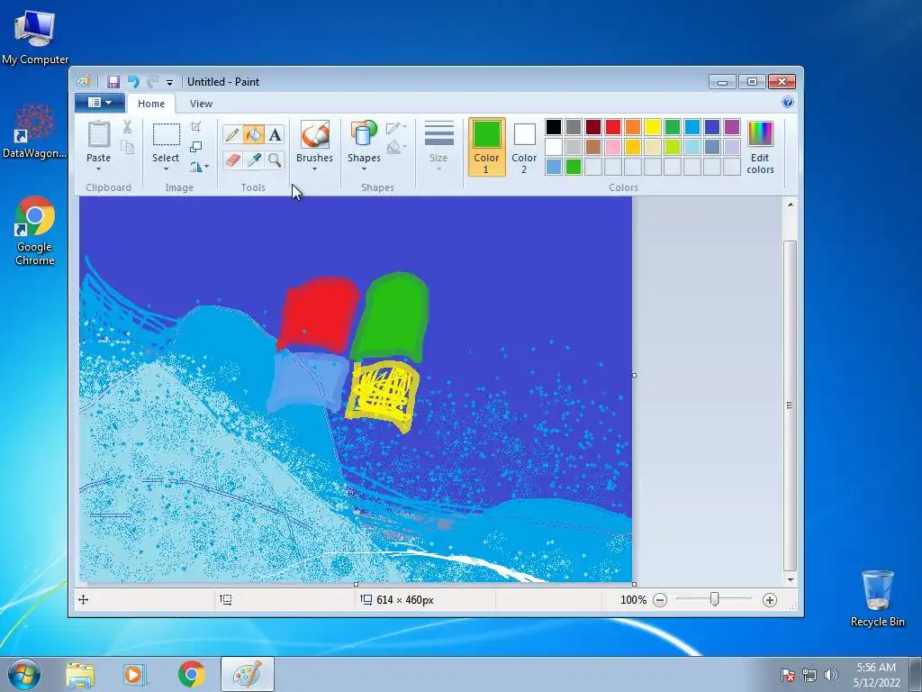Click the zoom out minus button
Screen dimensions: 922x692
pyautogui.click(x=660, y=600)
